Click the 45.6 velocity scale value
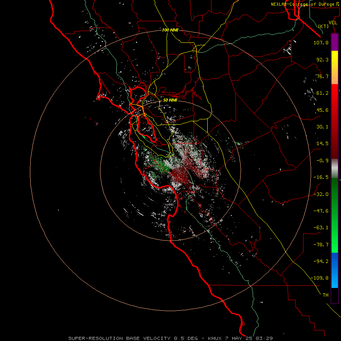Screen dimensions: 341x341 coord(322,110)
